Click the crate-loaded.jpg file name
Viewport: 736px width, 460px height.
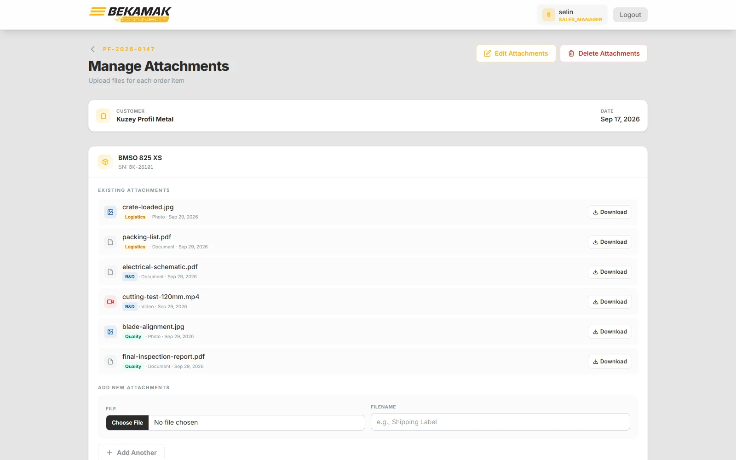click(148, 207)
